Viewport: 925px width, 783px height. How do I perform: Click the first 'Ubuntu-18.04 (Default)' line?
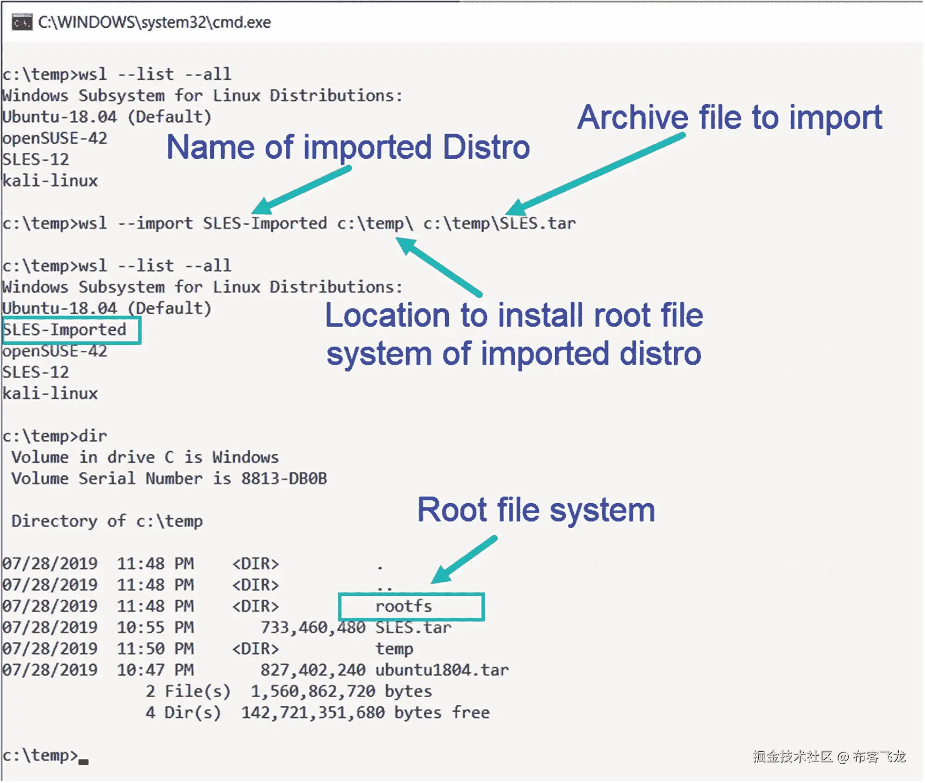[107, 117]
